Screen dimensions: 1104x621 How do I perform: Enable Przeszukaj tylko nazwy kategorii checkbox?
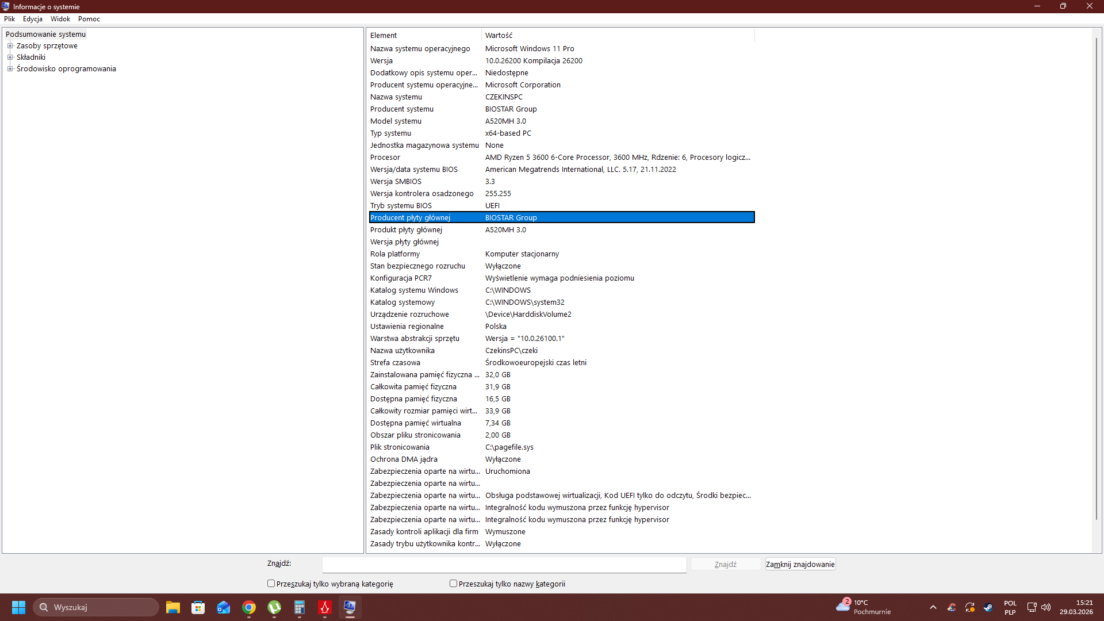pos(454,584)
